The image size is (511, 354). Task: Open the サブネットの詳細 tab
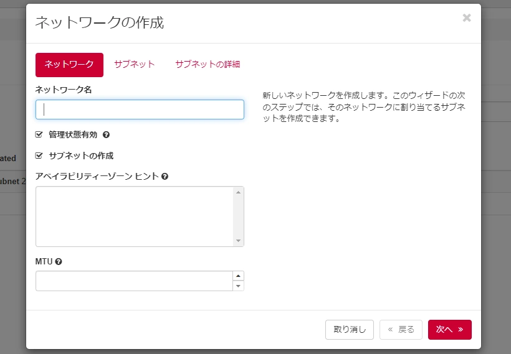pos(208,65)
